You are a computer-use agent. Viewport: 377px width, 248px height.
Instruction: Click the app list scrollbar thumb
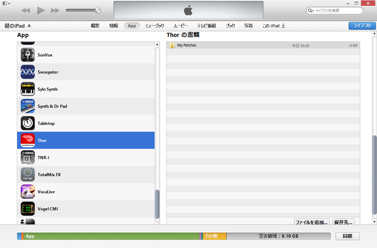pos(157,204)
